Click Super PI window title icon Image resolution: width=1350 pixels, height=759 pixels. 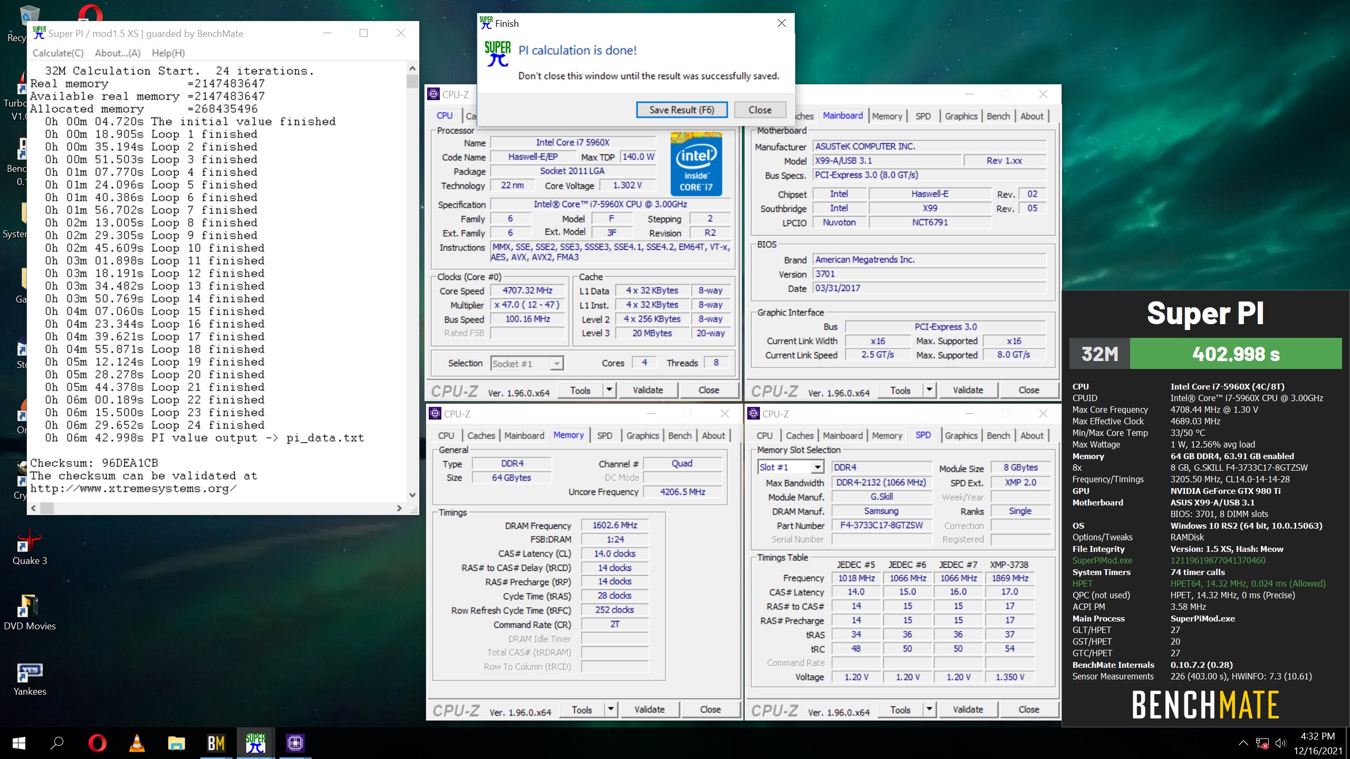(39, 33)
